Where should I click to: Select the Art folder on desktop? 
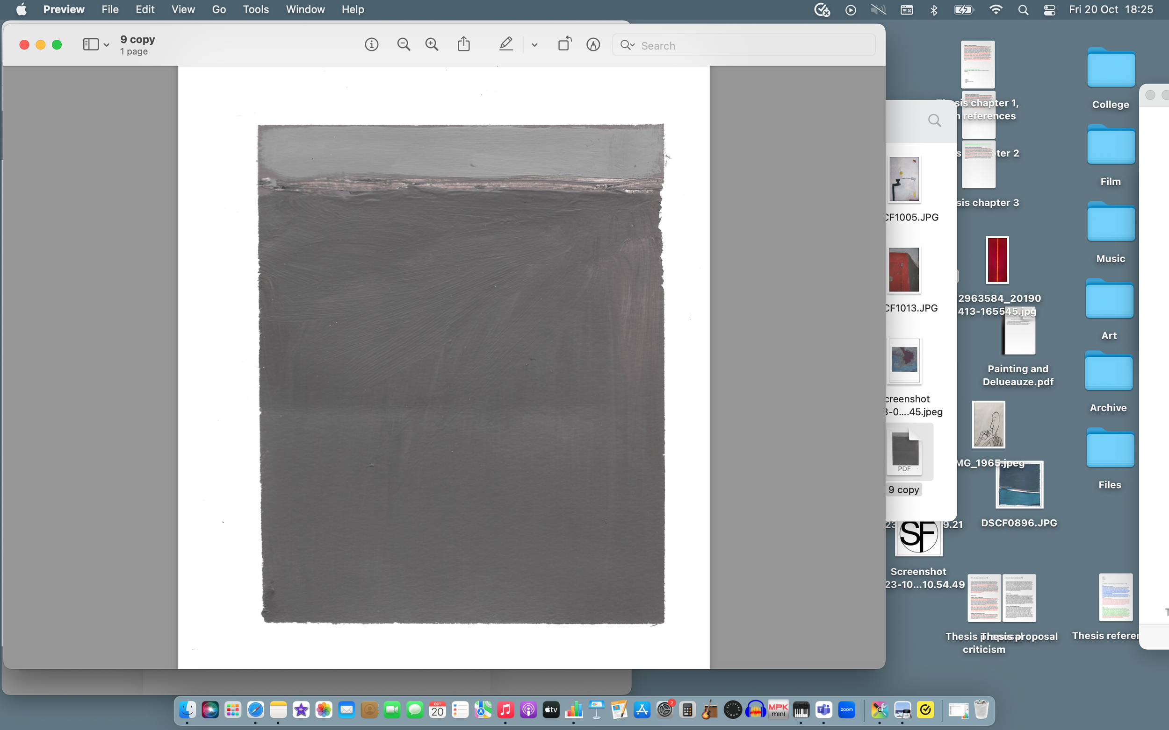(x=1109, y=299)
